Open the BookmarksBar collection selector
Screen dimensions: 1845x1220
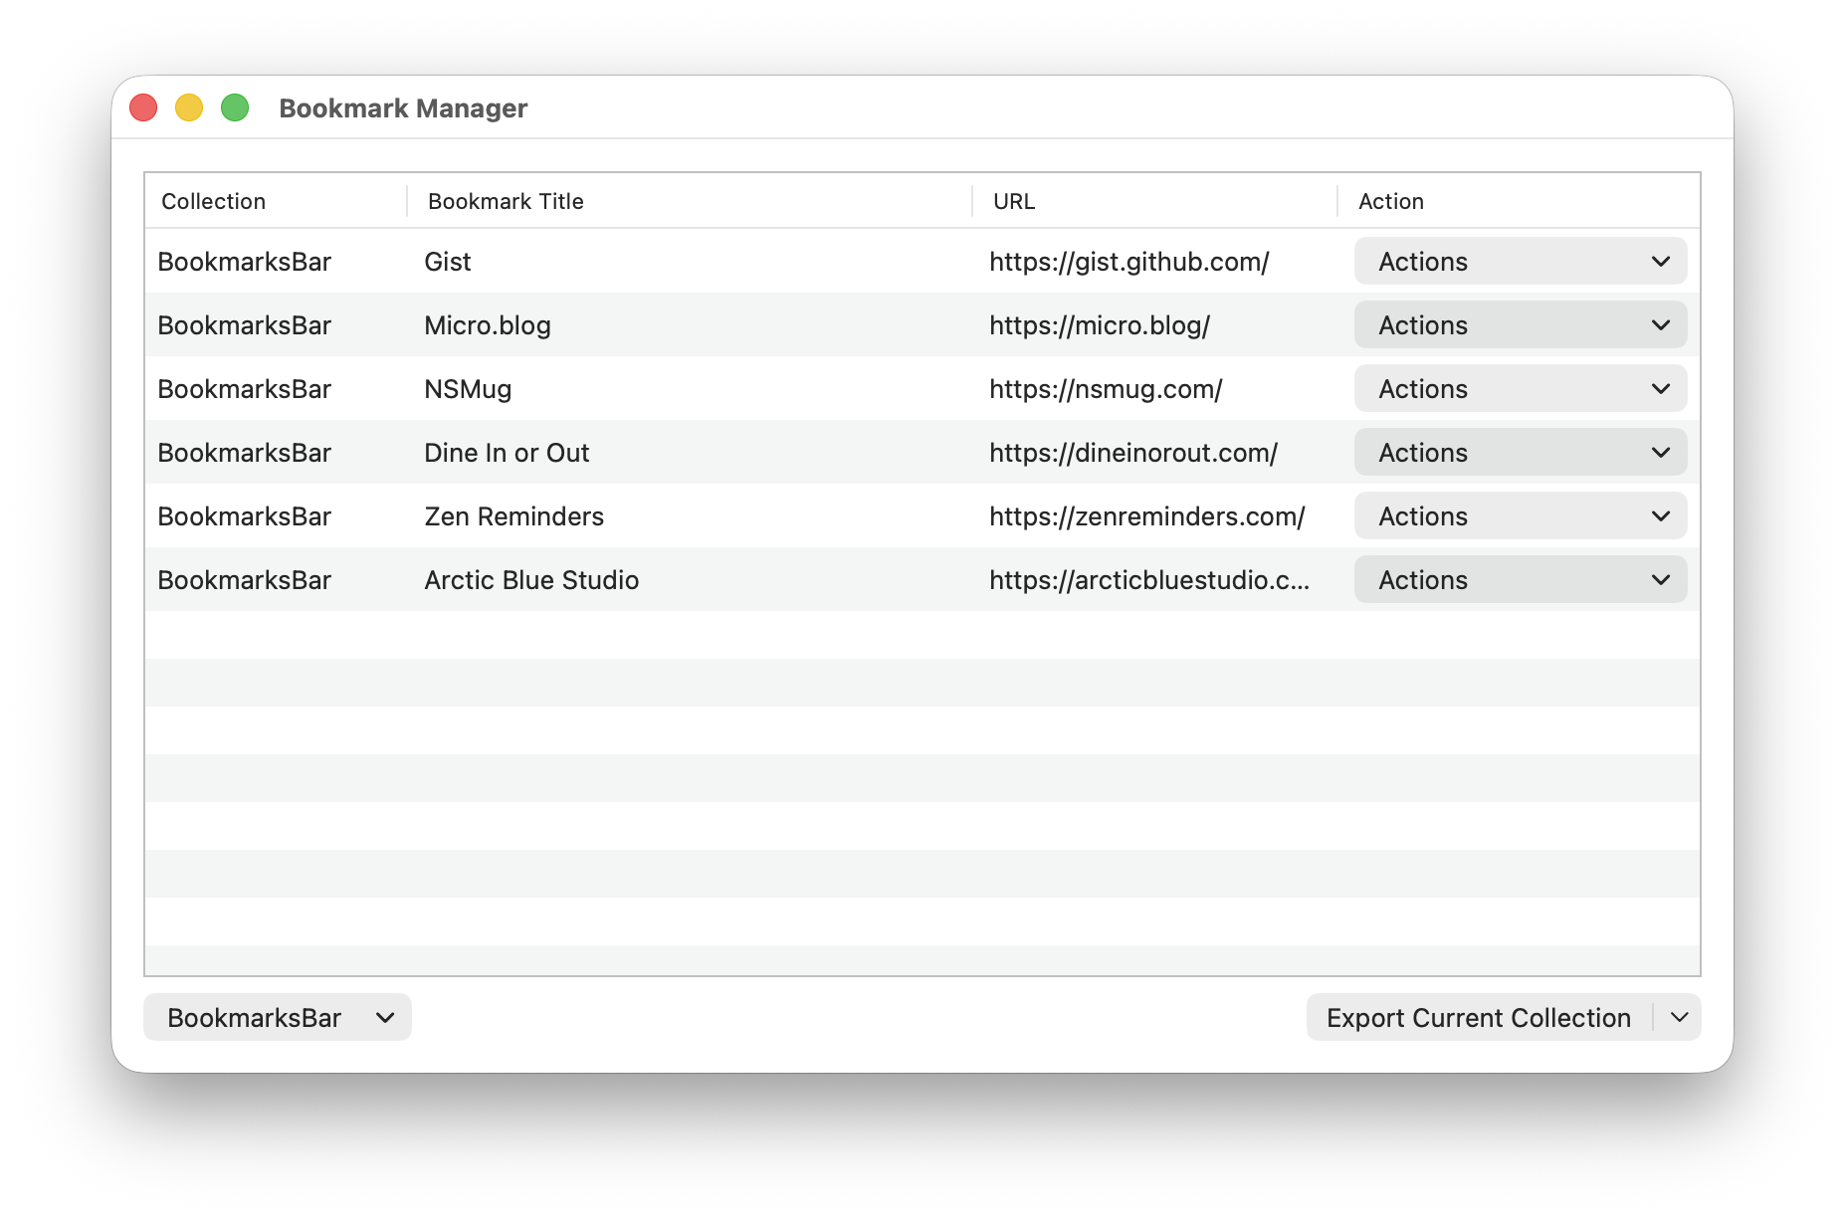[277, 1017]
